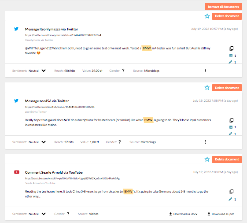Click "Itsonlymazza via Twitter" author subtitle
This screenshot has height=223, width=247.
click(39, 40)
